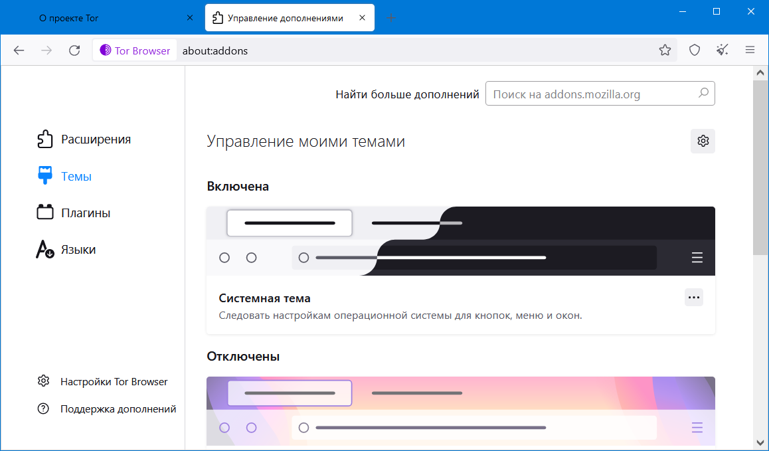The width and height of the screenshot is (769, 451).
Task: Minimize the browser window
Action: 682,11
